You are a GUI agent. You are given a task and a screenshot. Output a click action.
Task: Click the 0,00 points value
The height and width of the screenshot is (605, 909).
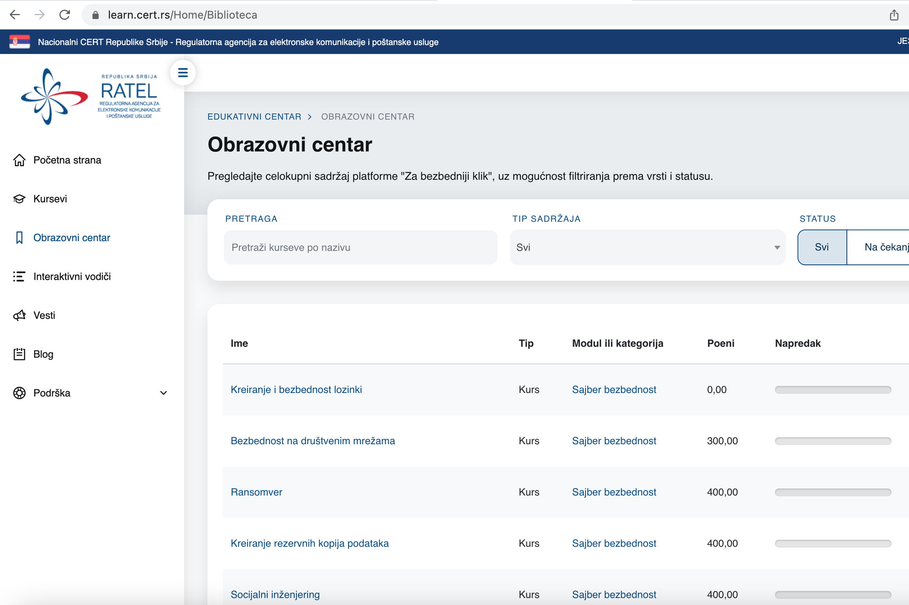[717, 389]
